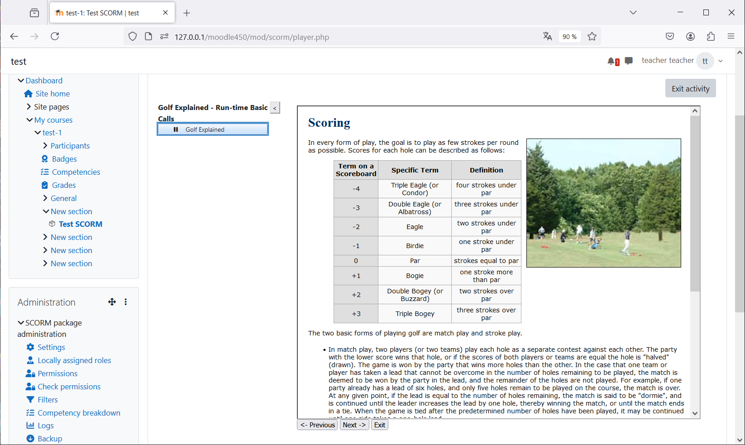Open the Dashboard link
This screenshot has height=445, width=745.
coord(44,81)
